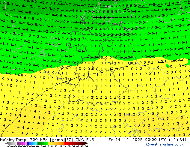This screenshot has width=190, height=147.
Task: Click the (12+84) forecast hour label
Action: 177,139
